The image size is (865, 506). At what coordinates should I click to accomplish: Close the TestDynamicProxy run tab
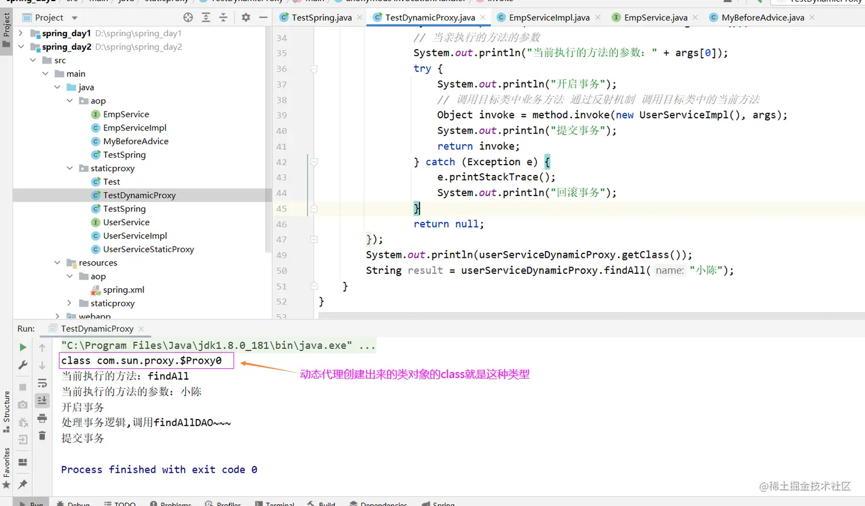pos(141,329)
